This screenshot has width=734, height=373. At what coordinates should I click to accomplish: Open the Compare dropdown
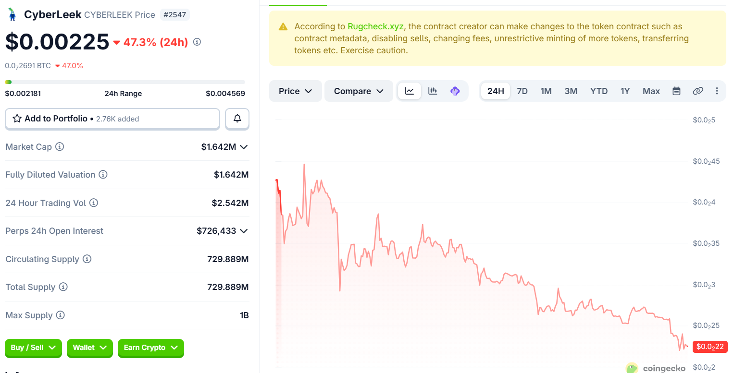click(x=359, y=91)
